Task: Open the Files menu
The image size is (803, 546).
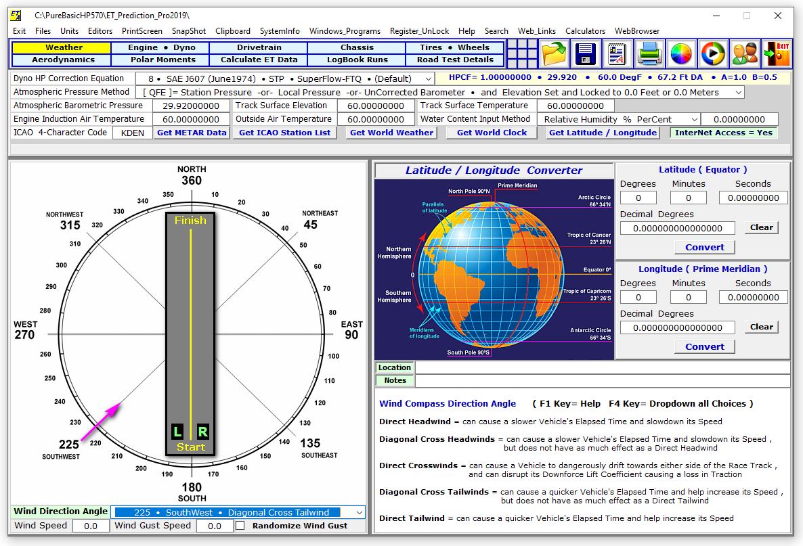Action: [x=43, y=30]
